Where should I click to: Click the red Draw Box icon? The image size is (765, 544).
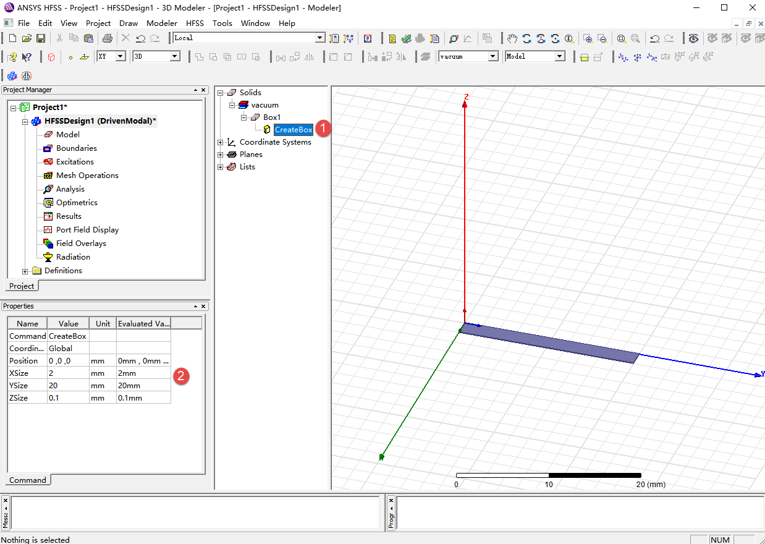click(51, 57)
